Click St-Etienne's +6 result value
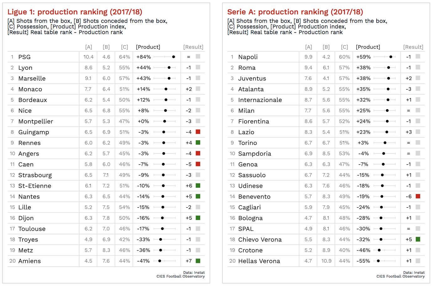Image resolution: width=433 pixels, height=286 pixels. pyautogui.click(x=189, y=186)
